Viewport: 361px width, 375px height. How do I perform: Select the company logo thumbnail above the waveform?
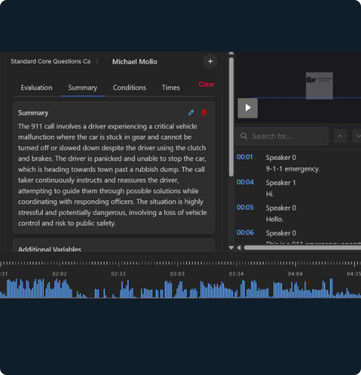319,85
